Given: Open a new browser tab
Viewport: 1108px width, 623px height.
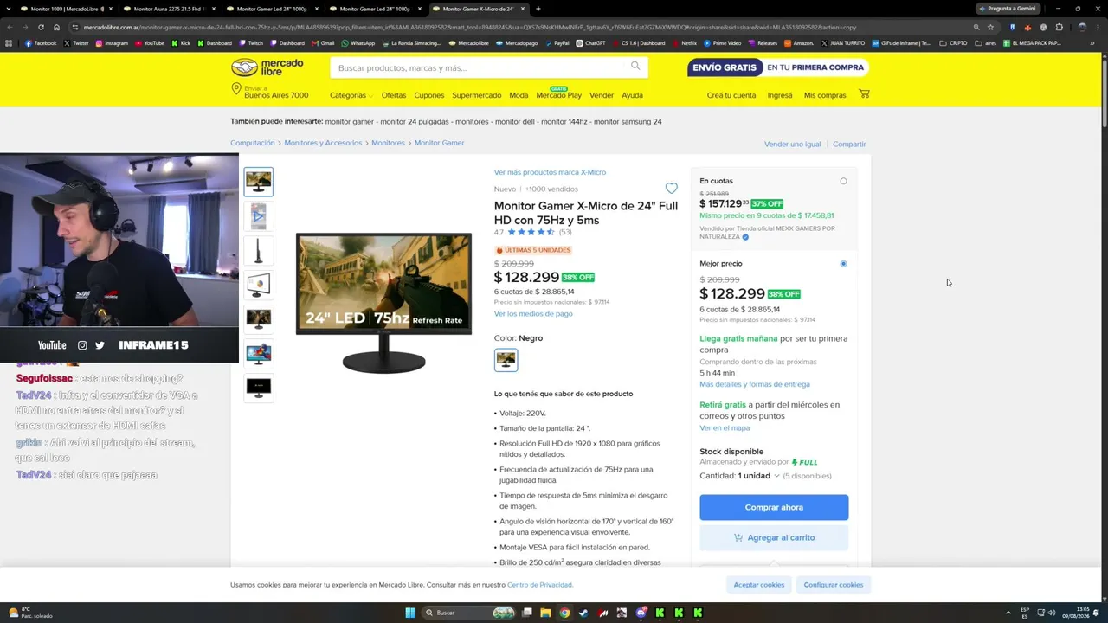Looking at the screenshot, I should (538, 9).
